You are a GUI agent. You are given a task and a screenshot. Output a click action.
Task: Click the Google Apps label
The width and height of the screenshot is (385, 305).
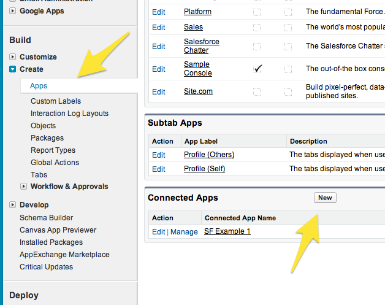tap(42, 11)
